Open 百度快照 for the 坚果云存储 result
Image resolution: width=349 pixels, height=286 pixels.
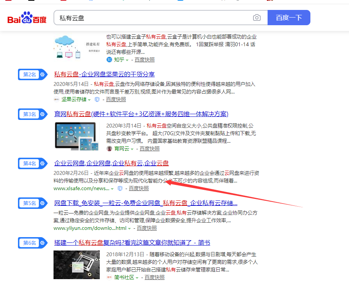click(x=116, y=99)
